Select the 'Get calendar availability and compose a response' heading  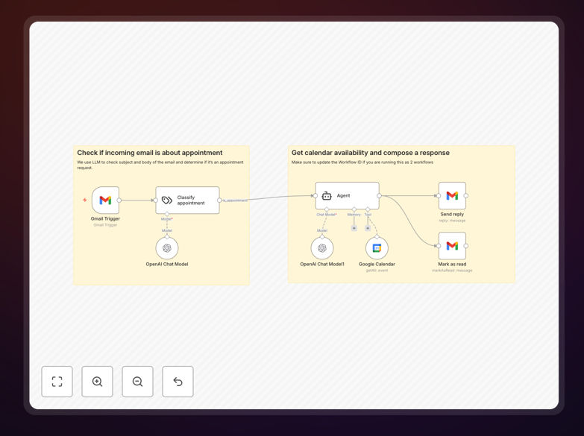pyautogui.click(x=371, y=153)
